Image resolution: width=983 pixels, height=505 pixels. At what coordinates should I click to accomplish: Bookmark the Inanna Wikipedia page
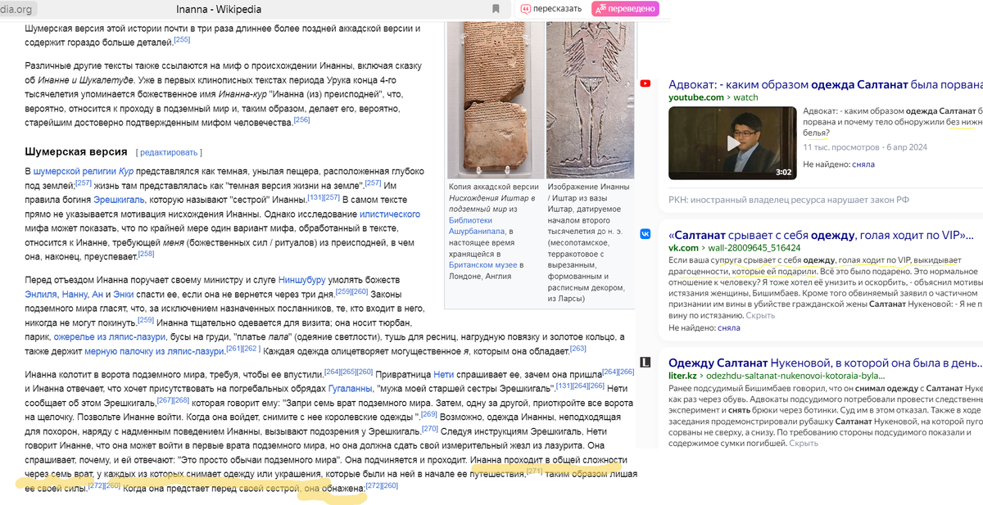coord(496,9)
